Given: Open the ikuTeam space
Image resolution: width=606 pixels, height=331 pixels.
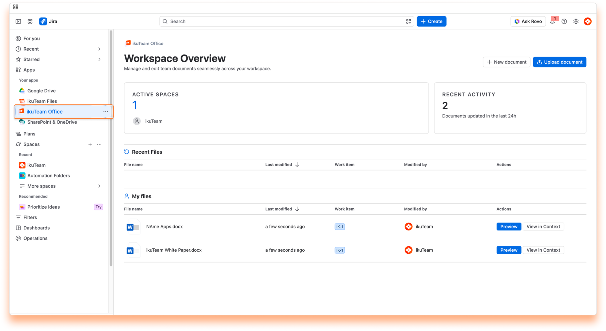Looking at the screenshot, I should click(x=37, y=165).
